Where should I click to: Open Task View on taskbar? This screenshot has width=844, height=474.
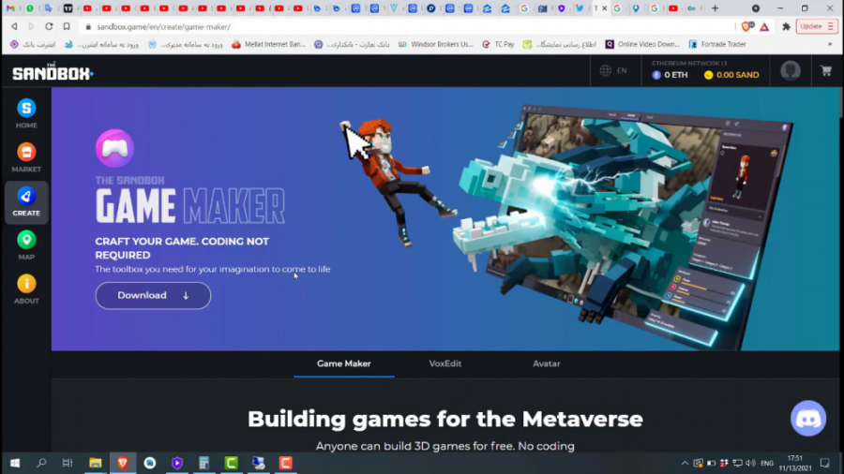point(68,463)
